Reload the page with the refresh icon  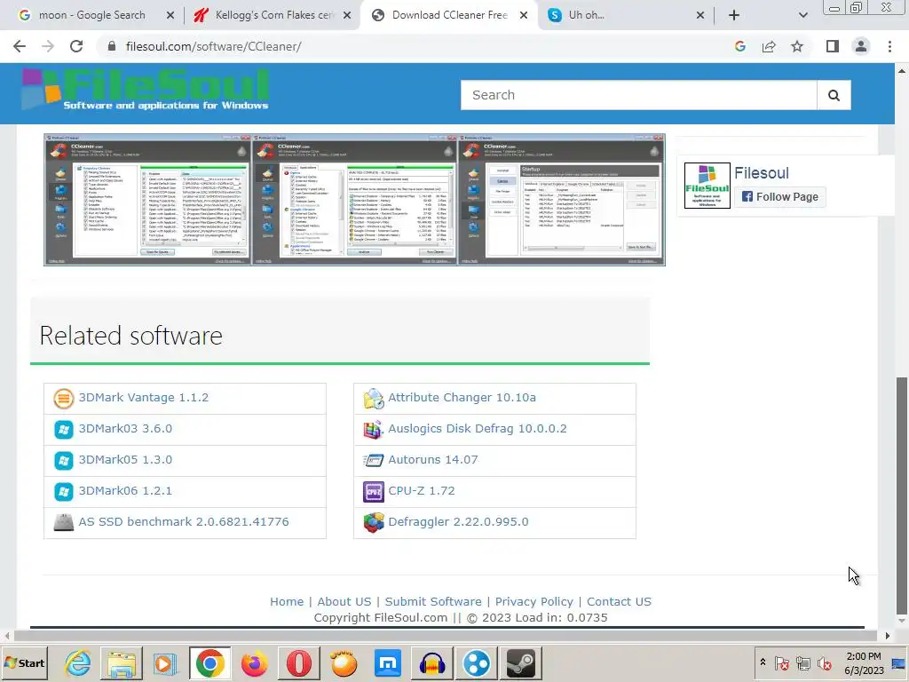pos(76,46)
